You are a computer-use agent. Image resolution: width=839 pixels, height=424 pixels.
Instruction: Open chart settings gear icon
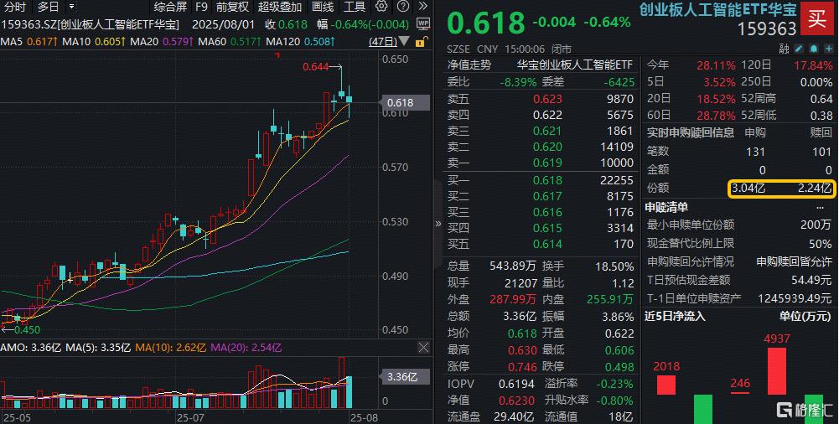[381, 7]
